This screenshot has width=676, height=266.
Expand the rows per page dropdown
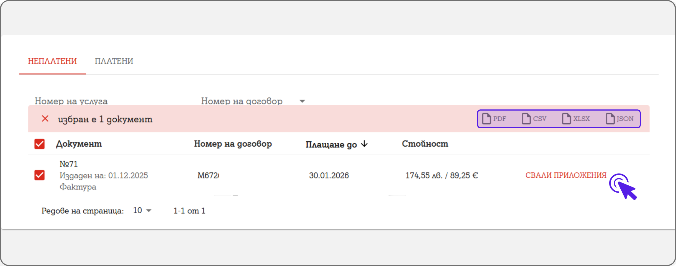tap(142, 211)
